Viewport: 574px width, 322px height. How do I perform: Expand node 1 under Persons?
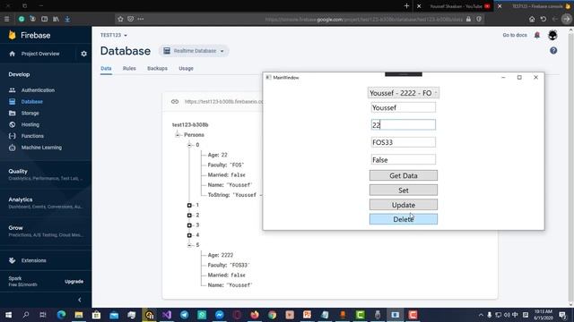[189, 205]
